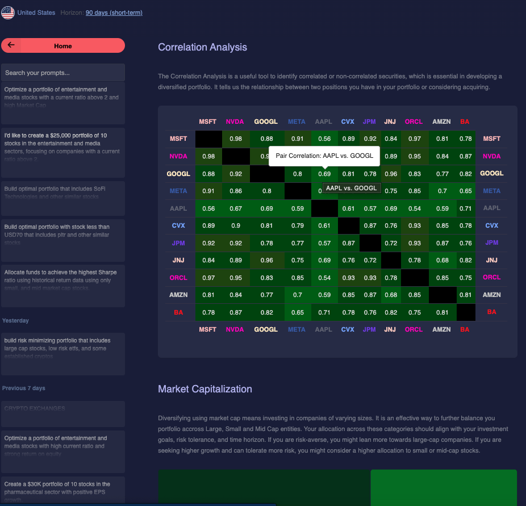Click the META column header at top

(297, 122)
